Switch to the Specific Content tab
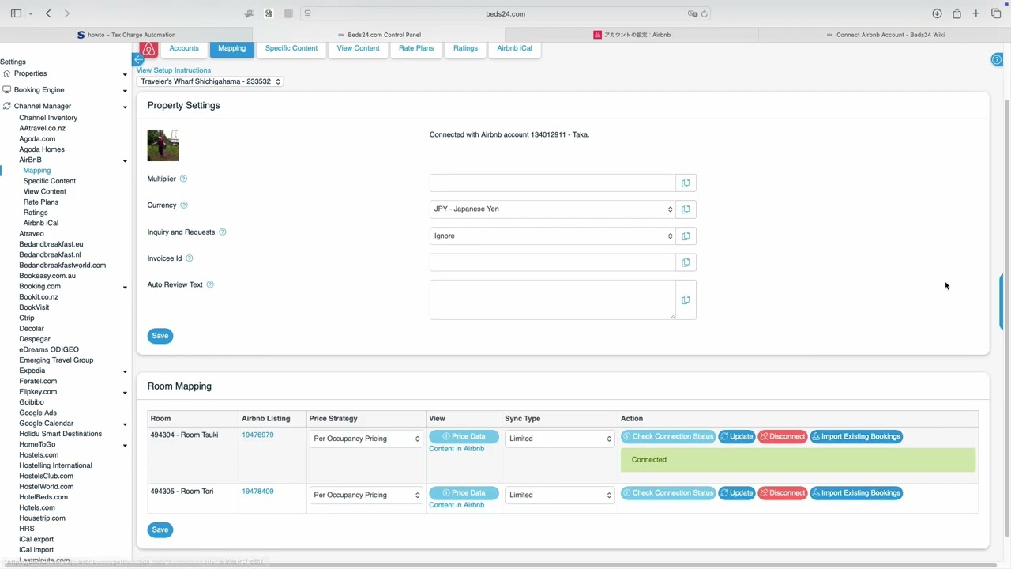 click(x=291, y=49)
